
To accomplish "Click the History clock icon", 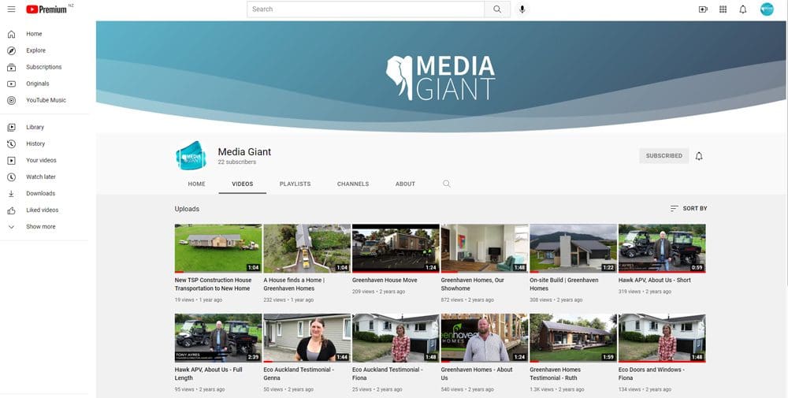I will (x=11, y=144).
